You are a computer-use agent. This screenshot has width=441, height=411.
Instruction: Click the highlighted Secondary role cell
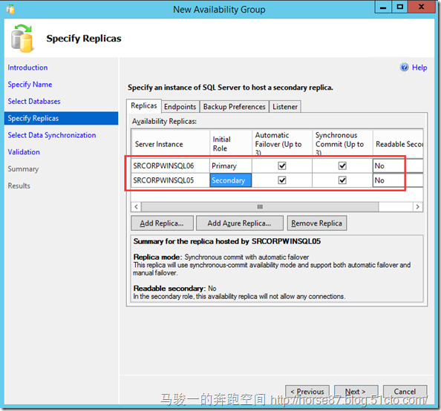231,180
